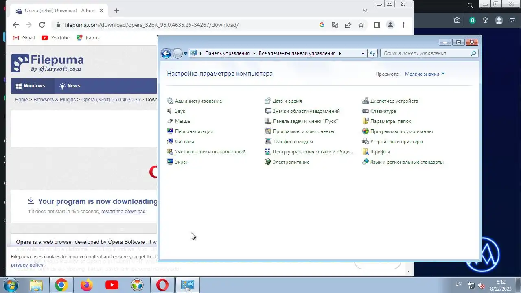
Task: Select the News tab on Filepuma
Action: [70, 86]
